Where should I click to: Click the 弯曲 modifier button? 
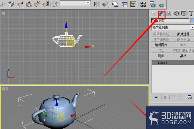[161, 56]
